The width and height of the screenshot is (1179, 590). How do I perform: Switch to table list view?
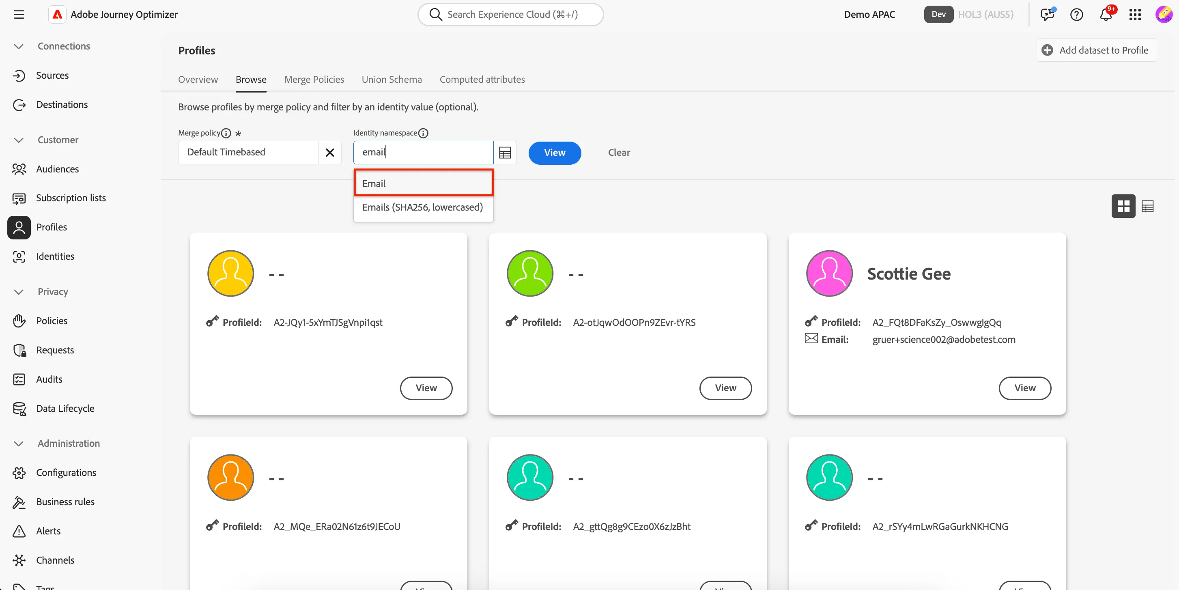click(x=1147, y=207)
